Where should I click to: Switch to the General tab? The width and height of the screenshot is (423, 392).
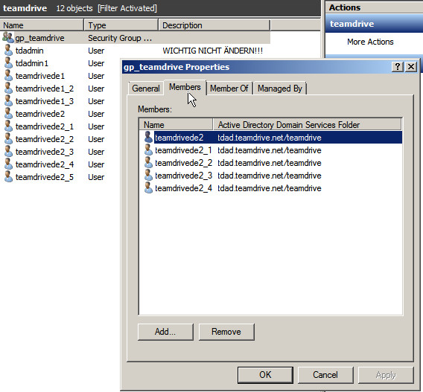(x=146, y=89)
